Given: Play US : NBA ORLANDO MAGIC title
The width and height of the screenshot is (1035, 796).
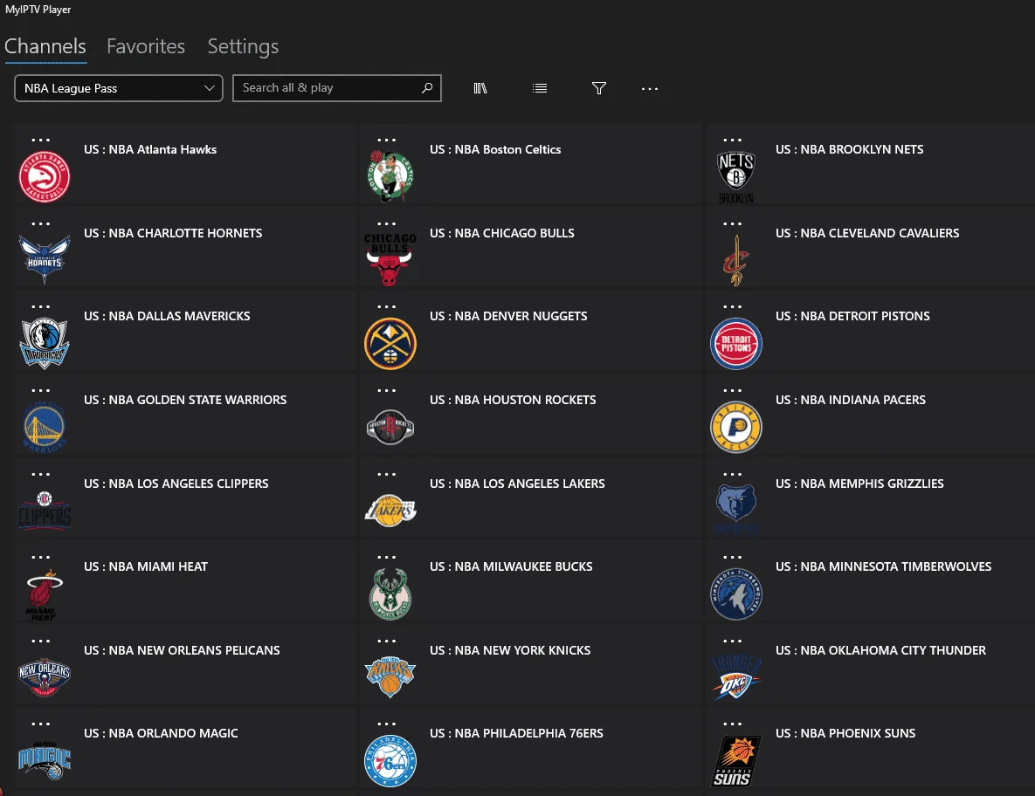Looking at the screenshot, I should [x=161, y=733].
